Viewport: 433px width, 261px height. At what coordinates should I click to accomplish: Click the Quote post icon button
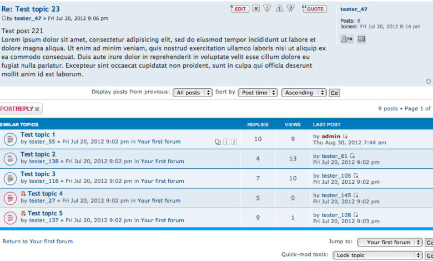(315, 9)
